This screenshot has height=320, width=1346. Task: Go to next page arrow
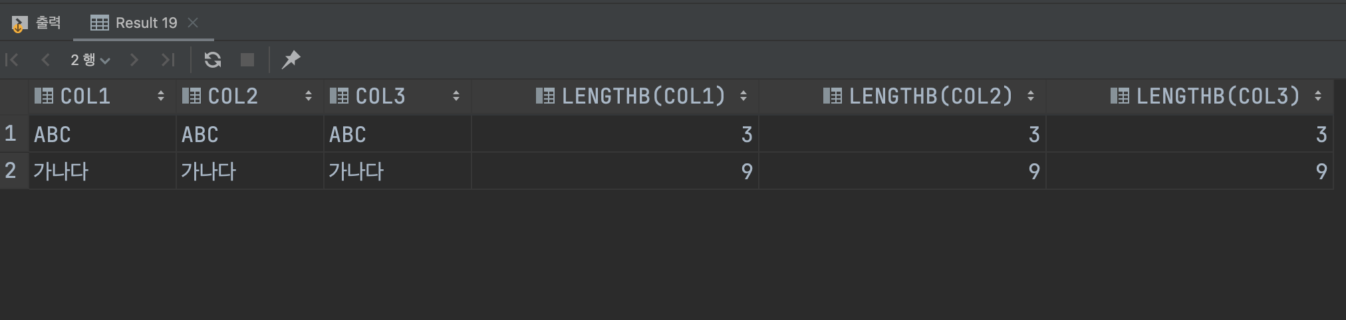(134, 60)
